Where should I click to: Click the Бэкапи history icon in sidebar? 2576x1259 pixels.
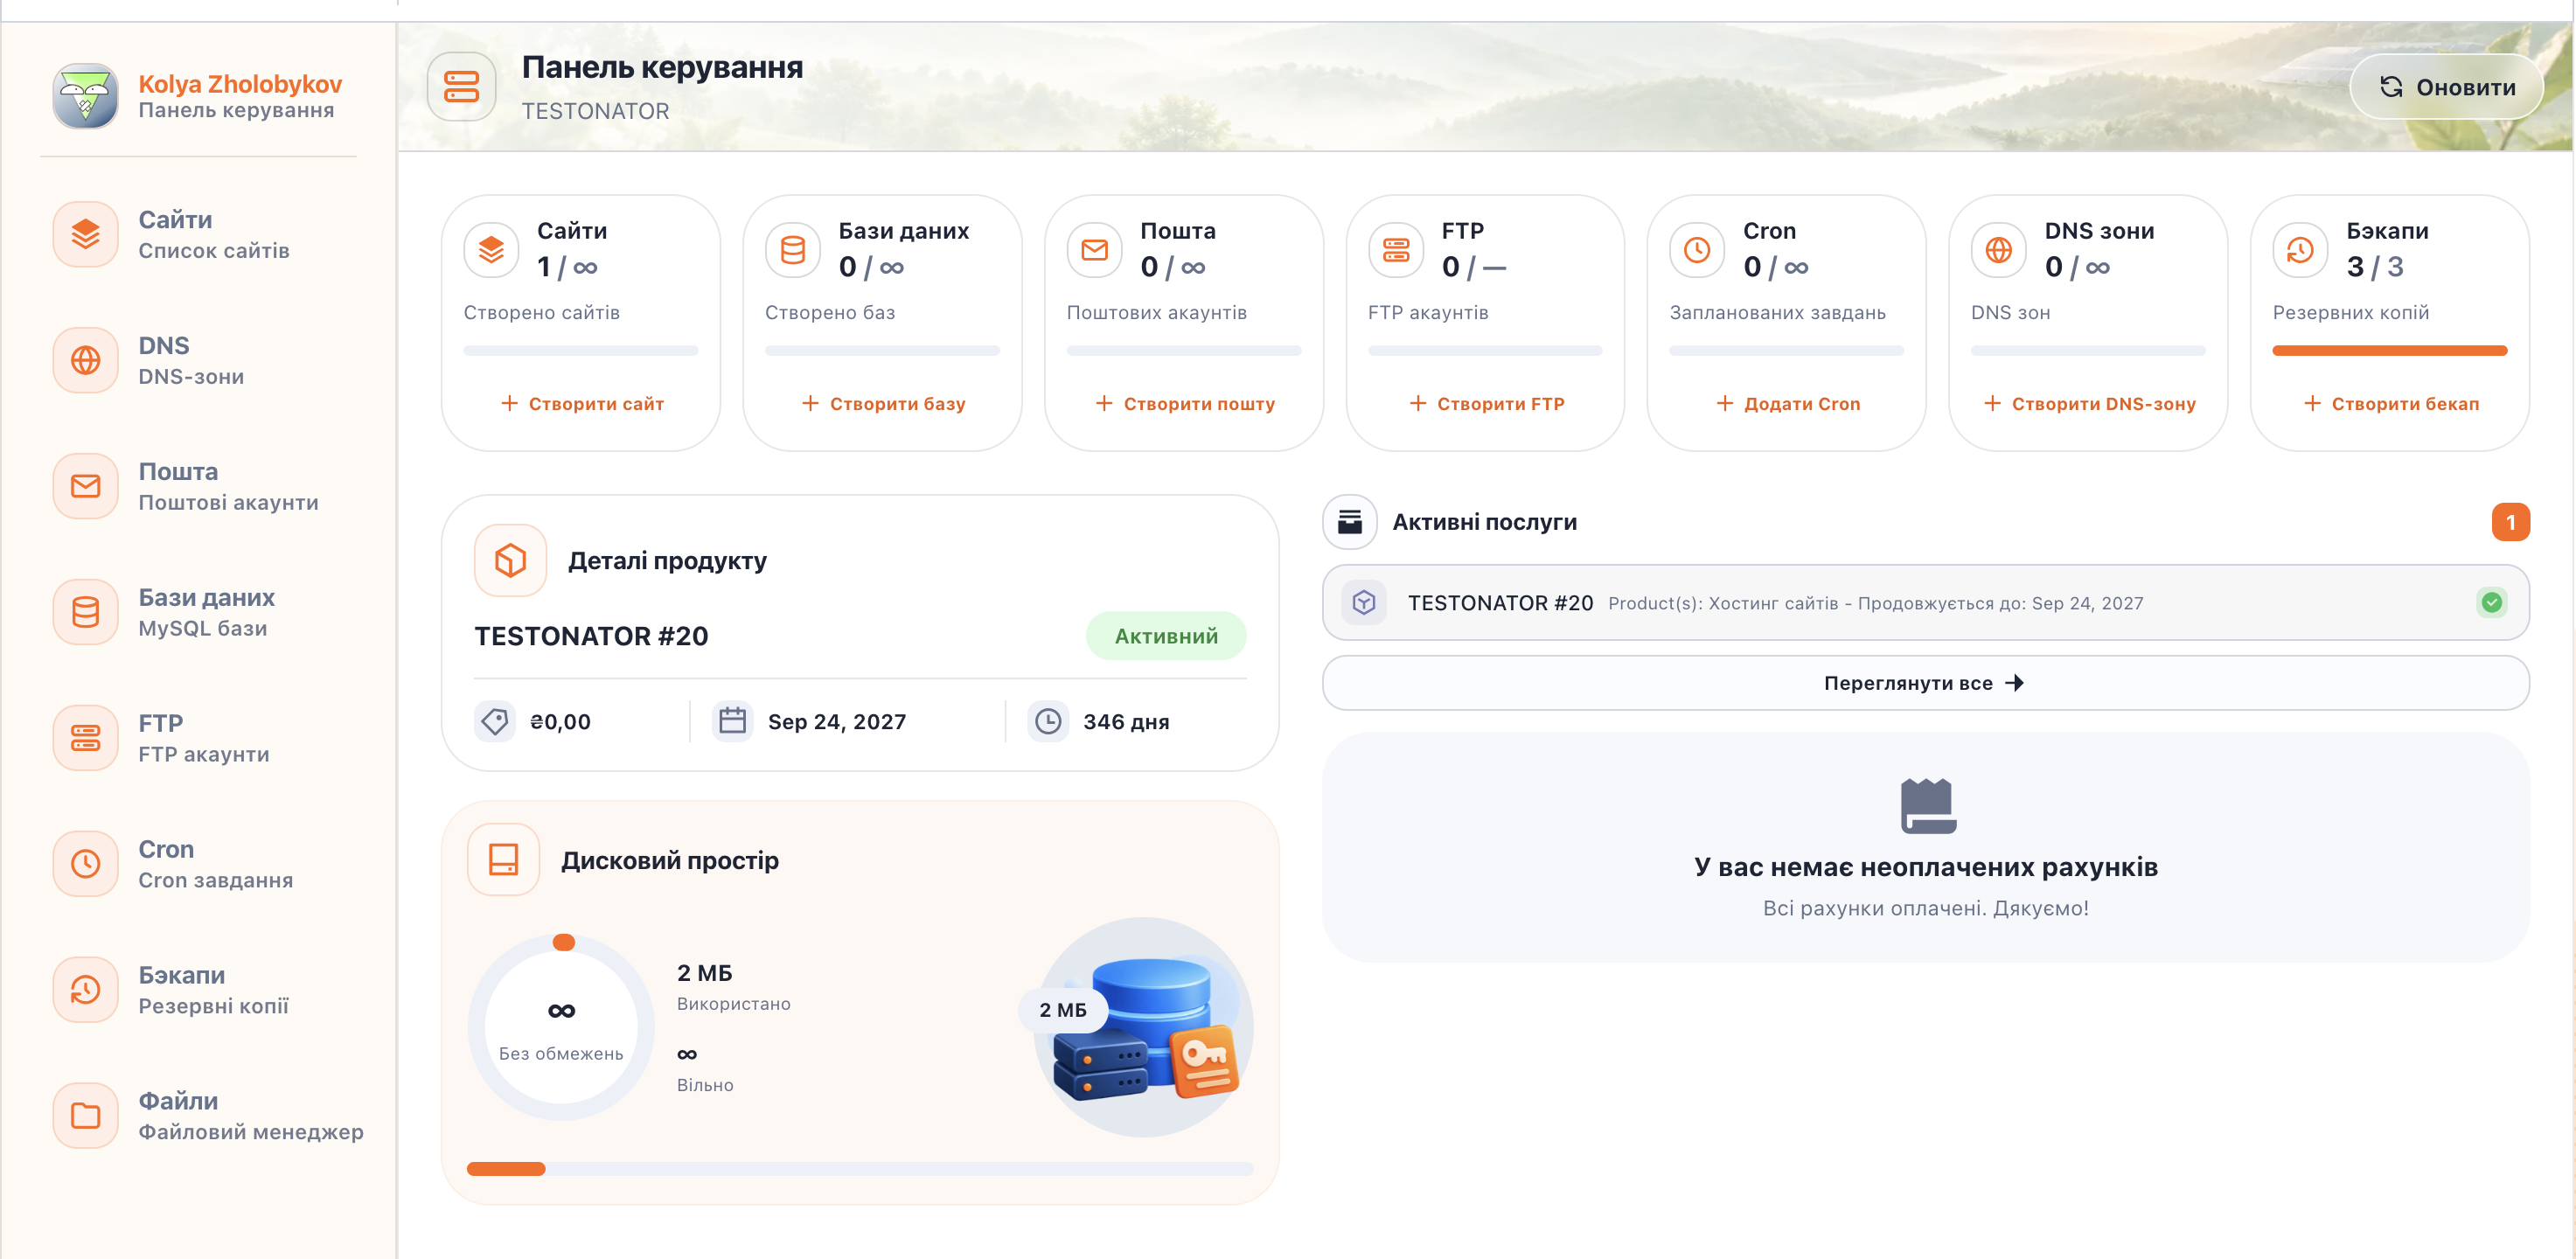(86, 990)
